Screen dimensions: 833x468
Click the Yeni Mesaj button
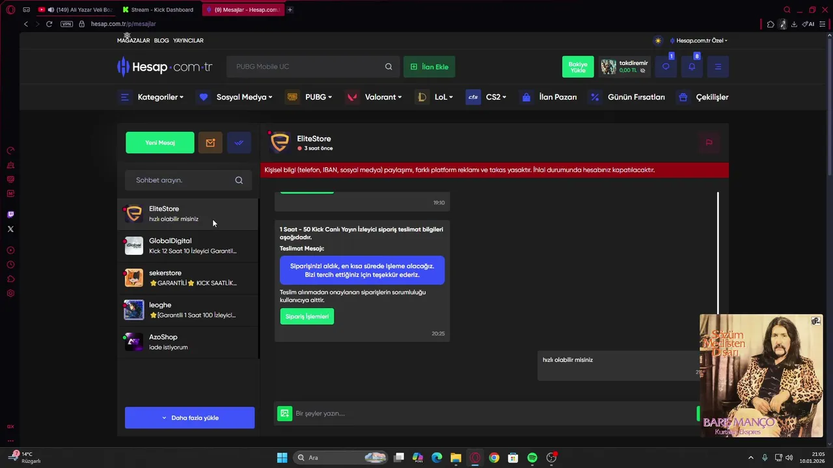click(x=159, y=142)
